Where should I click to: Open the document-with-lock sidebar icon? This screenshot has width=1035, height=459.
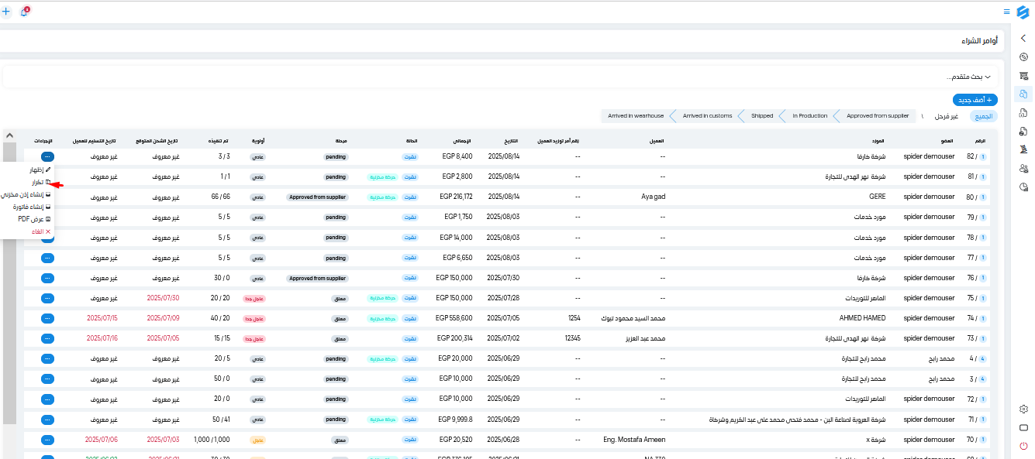pos(1023,131)
